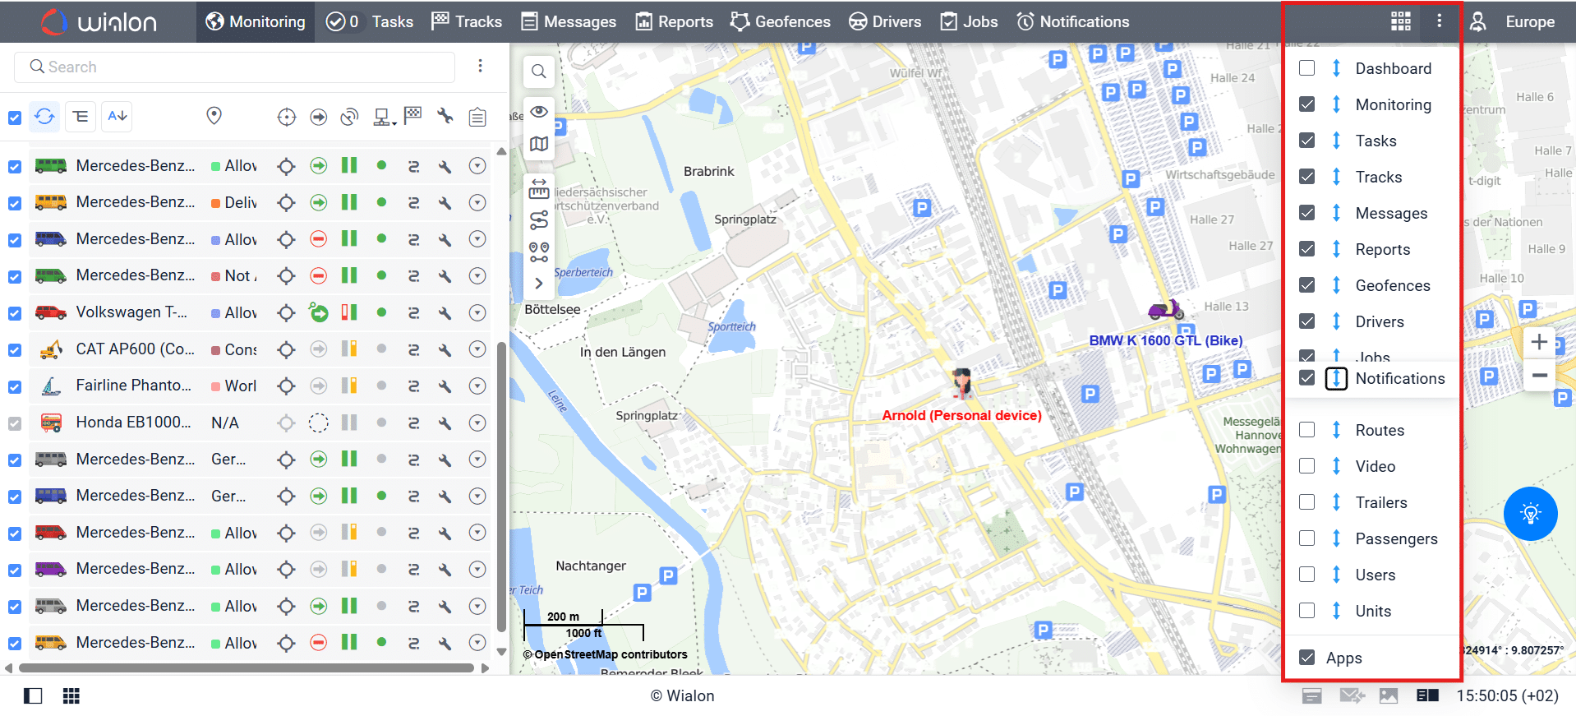
Task: Click the clipboard column header icon
Action: pyautogui.click(x=477, y=117)
